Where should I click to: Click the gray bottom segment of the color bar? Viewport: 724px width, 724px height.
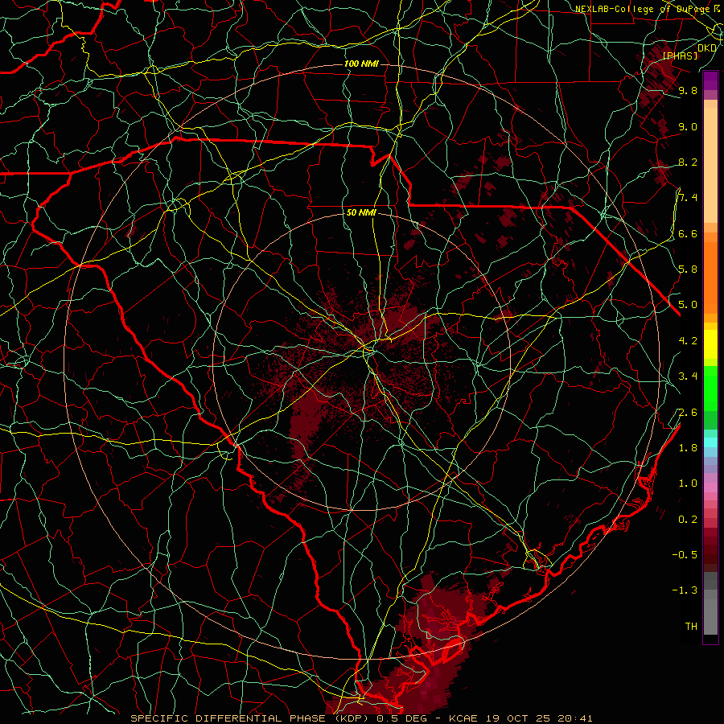pyautogui.click(x=710, y=617)
